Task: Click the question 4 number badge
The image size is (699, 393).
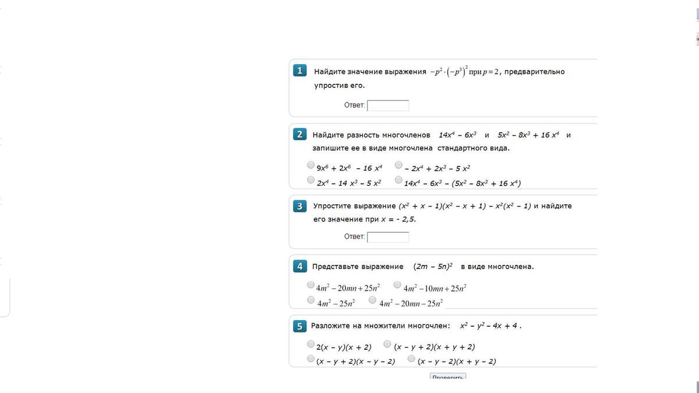Action: click(x=299, y=266)
